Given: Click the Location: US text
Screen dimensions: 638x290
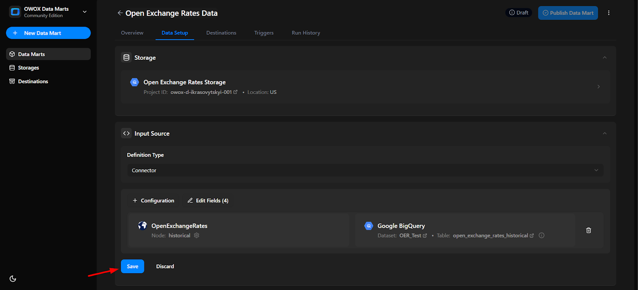Looking at the screenshot, I should point(262,92).
